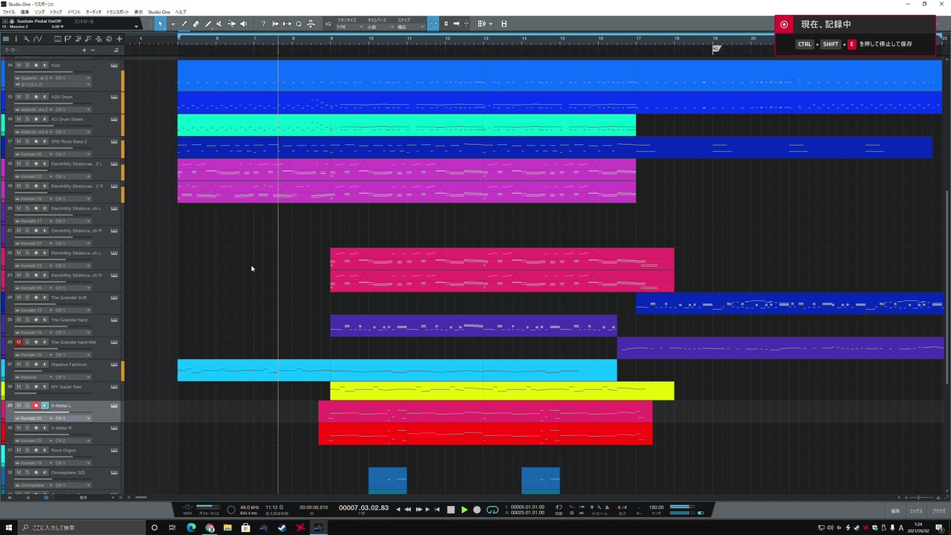Disarm record on V-Metal L track
The width and height of the screenshot is (951, 535).
[36, 406]
